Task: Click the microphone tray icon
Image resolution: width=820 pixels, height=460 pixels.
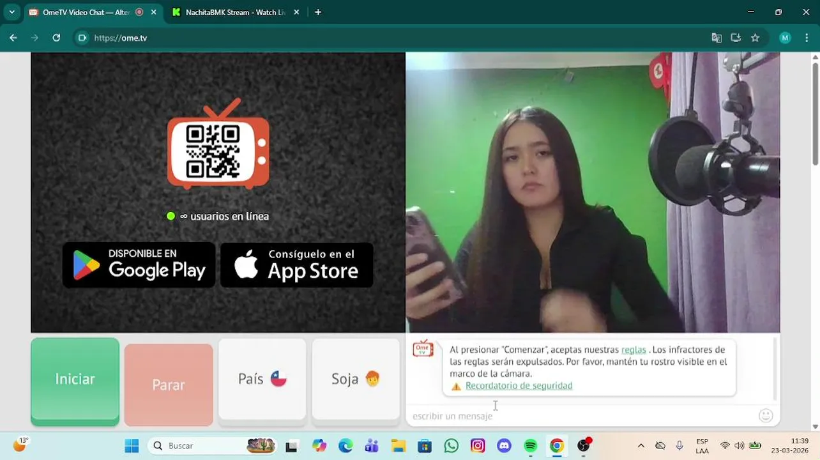Action: (x=680, y=445)
